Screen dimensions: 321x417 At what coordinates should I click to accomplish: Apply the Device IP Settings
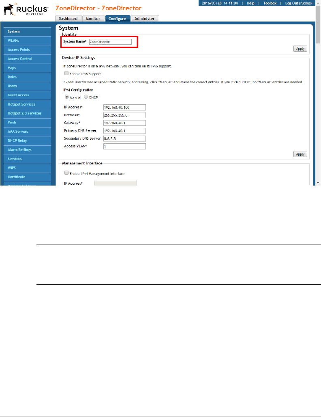pyautogui.click(x=300, y=154)
